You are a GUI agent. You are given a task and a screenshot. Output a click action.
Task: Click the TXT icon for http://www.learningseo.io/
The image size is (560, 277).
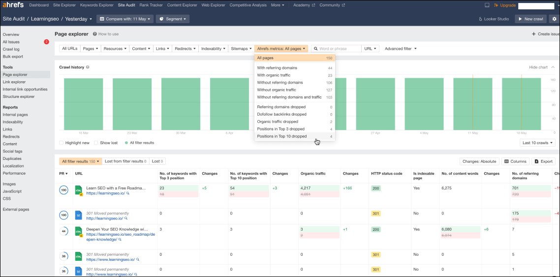(x=79, y=271)
